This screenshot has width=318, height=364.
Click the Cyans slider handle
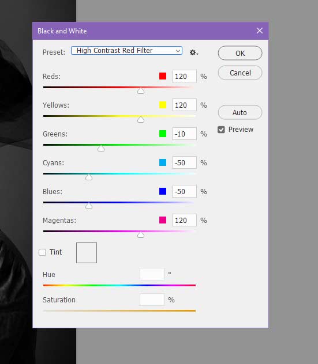tap(89, 177)
